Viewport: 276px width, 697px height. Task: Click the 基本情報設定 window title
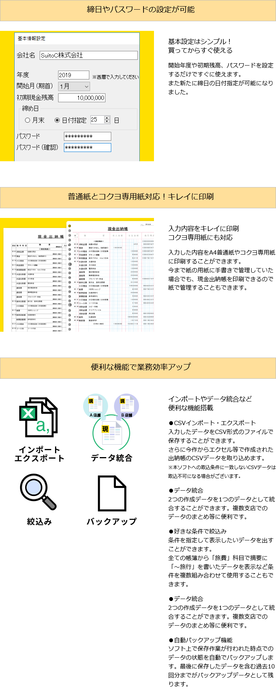coord(32,39)
